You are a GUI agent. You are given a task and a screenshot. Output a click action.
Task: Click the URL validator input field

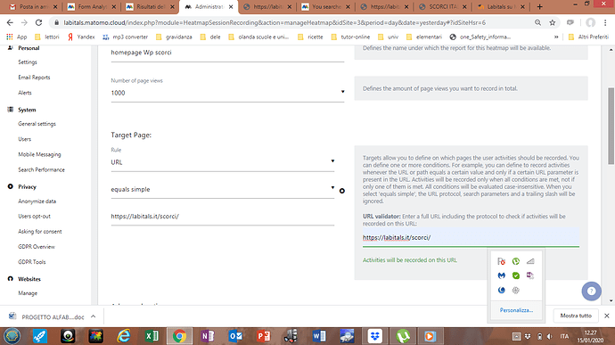471,237
